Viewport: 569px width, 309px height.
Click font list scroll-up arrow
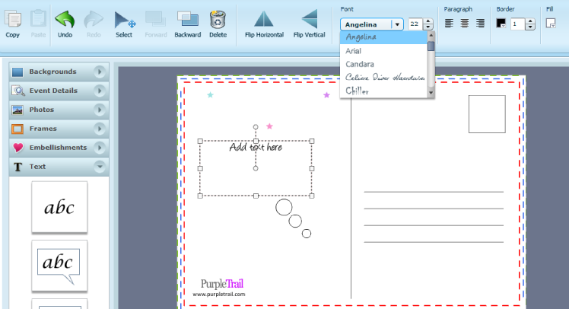tap(431, 35)
